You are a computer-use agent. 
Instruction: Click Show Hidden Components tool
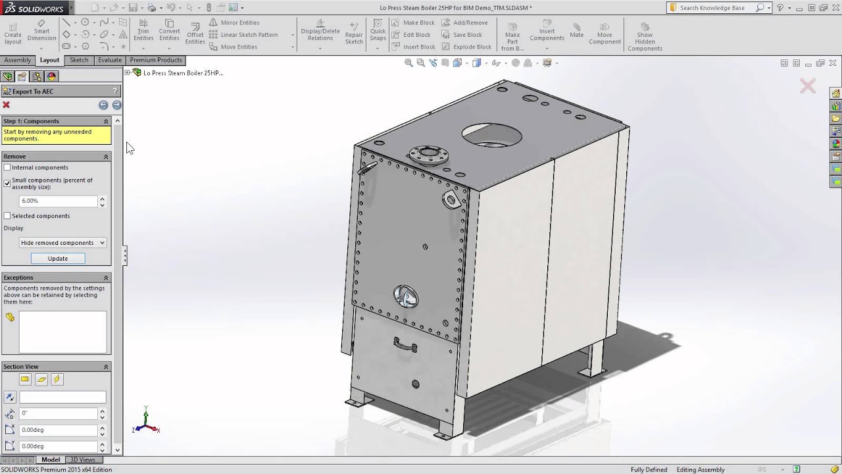click(x=645, y=37)
